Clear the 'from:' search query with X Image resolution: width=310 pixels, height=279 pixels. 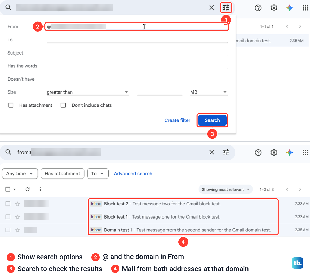[x=212, y=152]
